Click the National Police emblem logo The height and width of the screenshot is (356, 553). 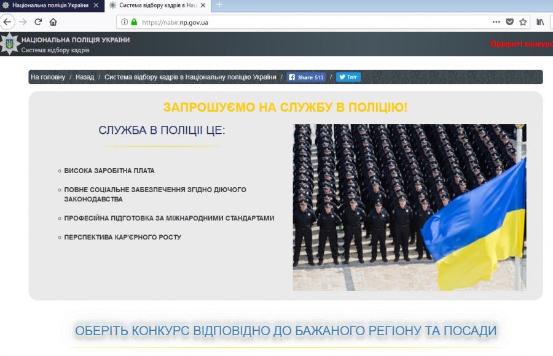9,44
